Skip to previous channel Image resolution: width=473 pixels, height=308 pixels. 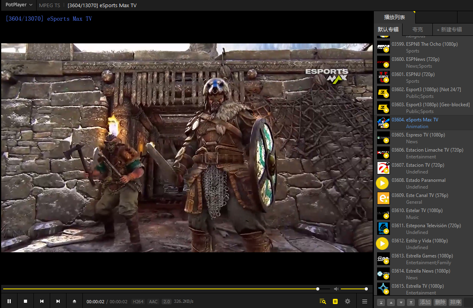coord(42,301)
